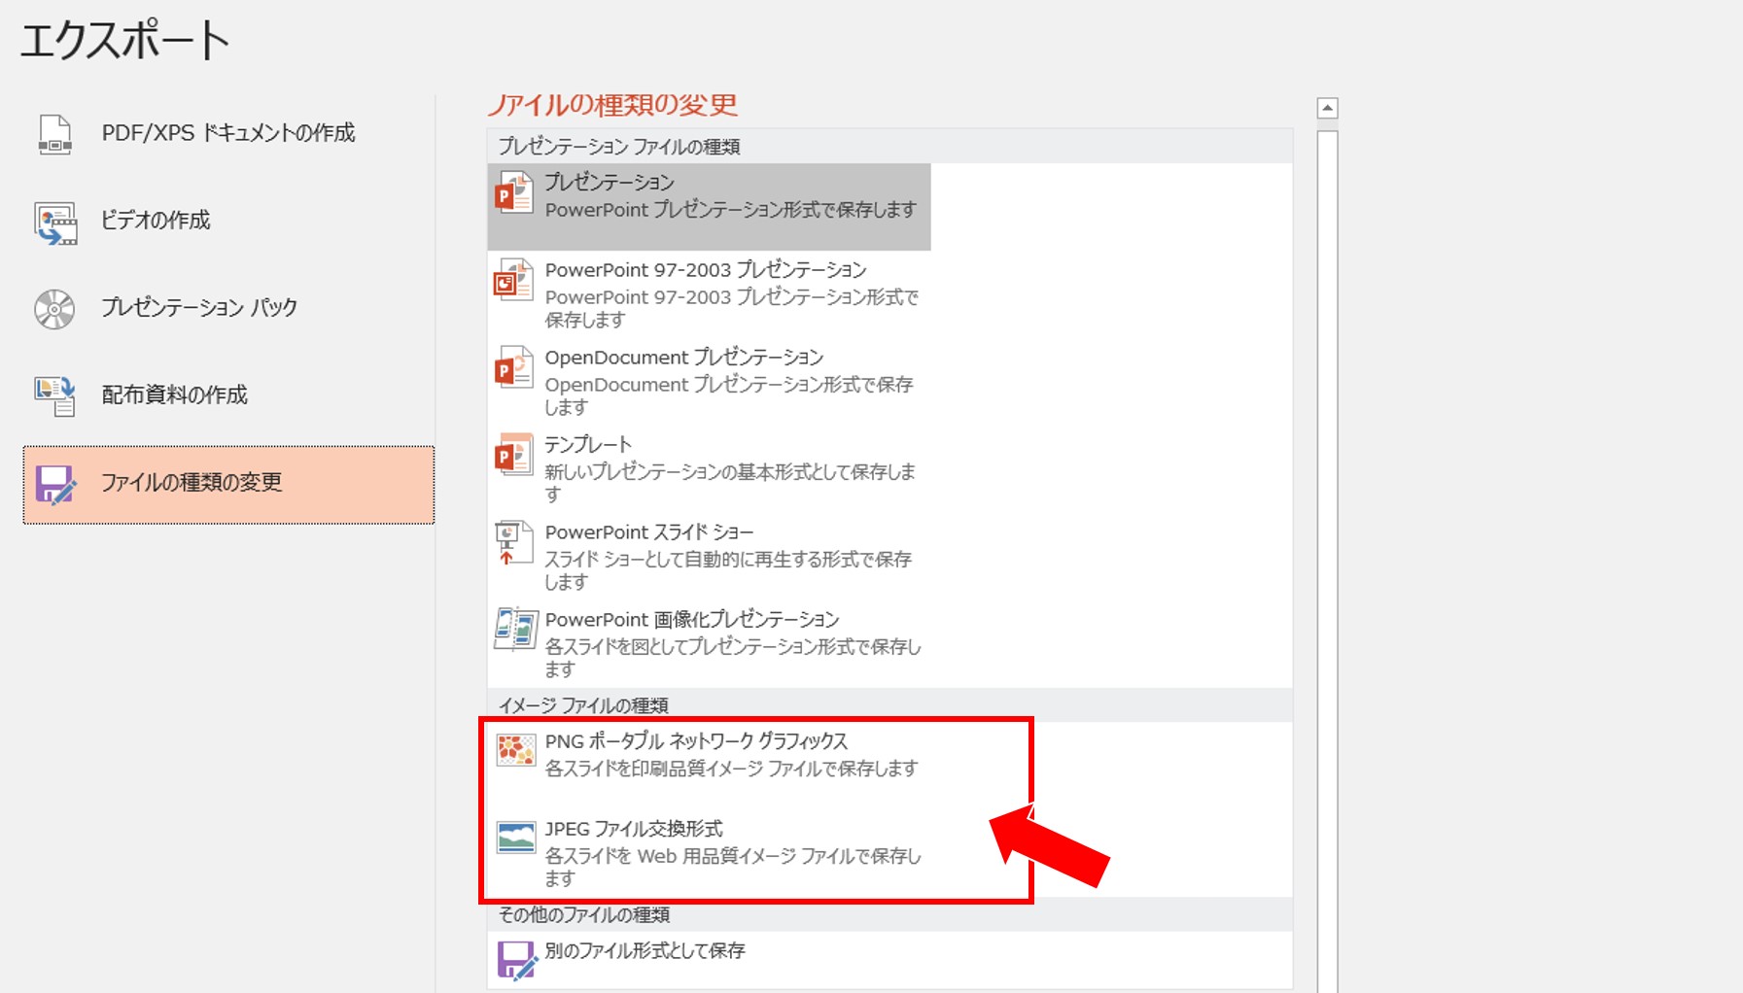Click text 各スライドを印刷品質イメージ ファイルで保存します
1743x993 pixels.
(x=731, y=769)
